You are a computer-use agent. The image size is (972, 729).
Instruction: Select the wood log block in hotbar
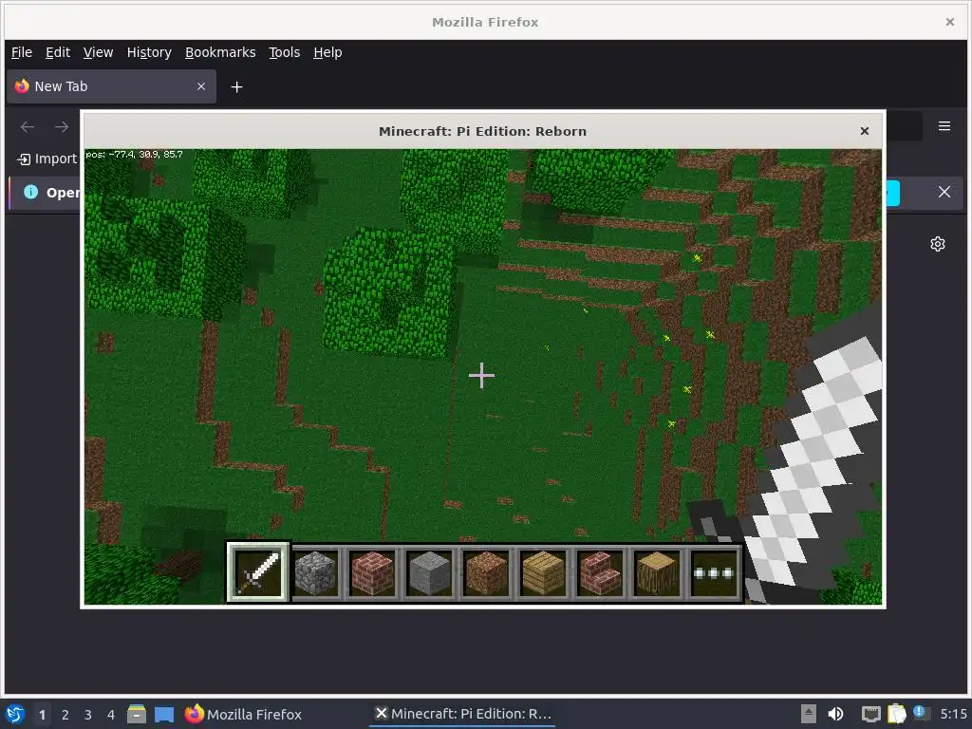coord(657,572)
